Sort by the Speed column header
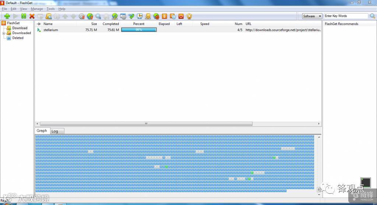 click(x=201, y=24)
